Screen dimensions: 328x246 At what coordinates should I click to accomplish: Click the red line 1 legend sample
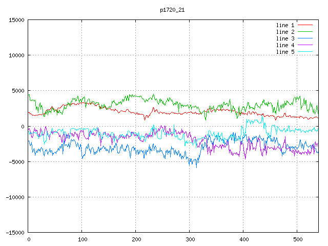(x=305, y=25)
